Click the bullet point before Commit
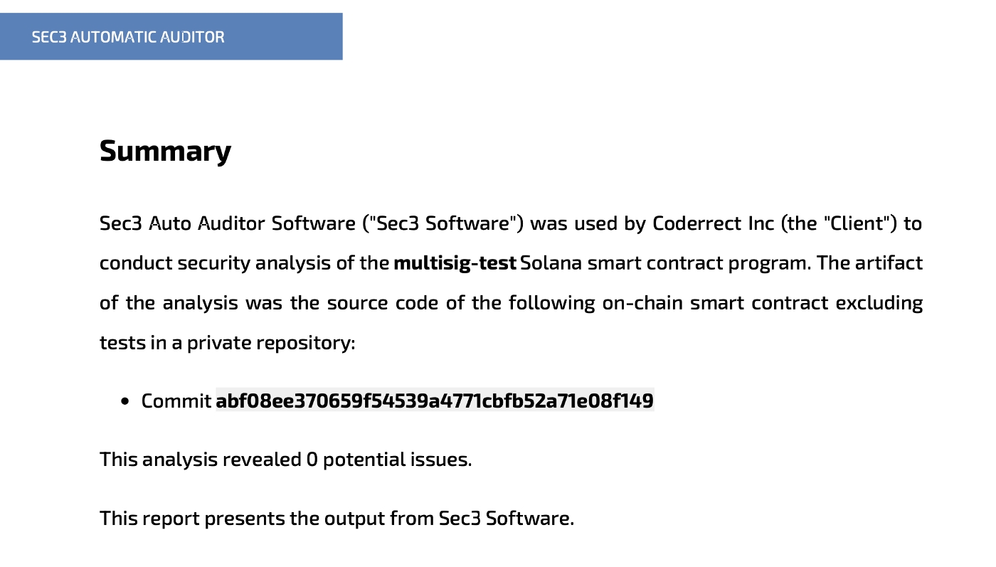Image resolution: width=996 pixels, height=567 pixels. point(125,401)
